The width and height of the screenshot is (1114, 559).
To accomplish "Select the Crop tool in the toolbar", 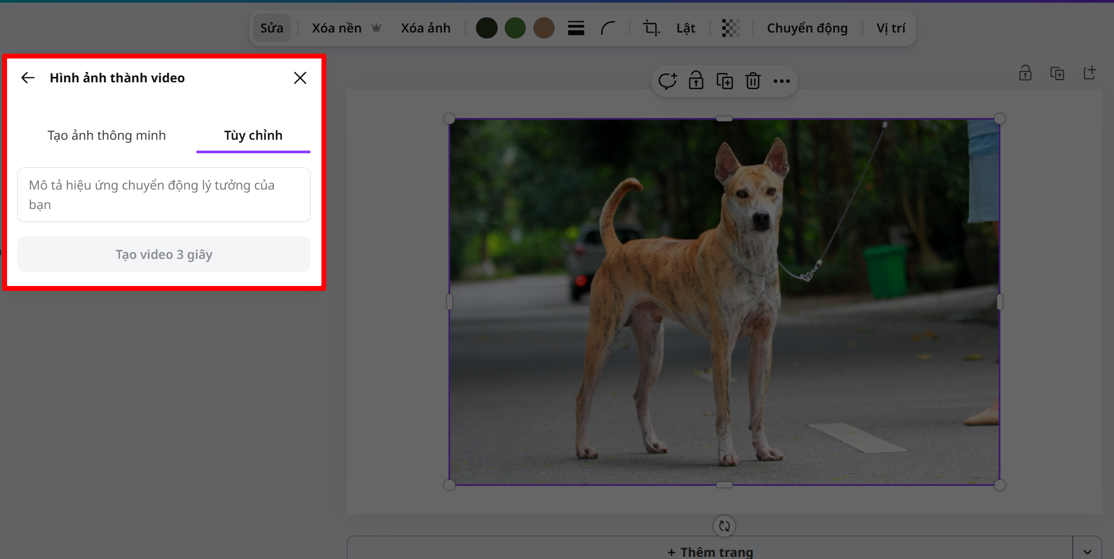I will pos(651,28).
